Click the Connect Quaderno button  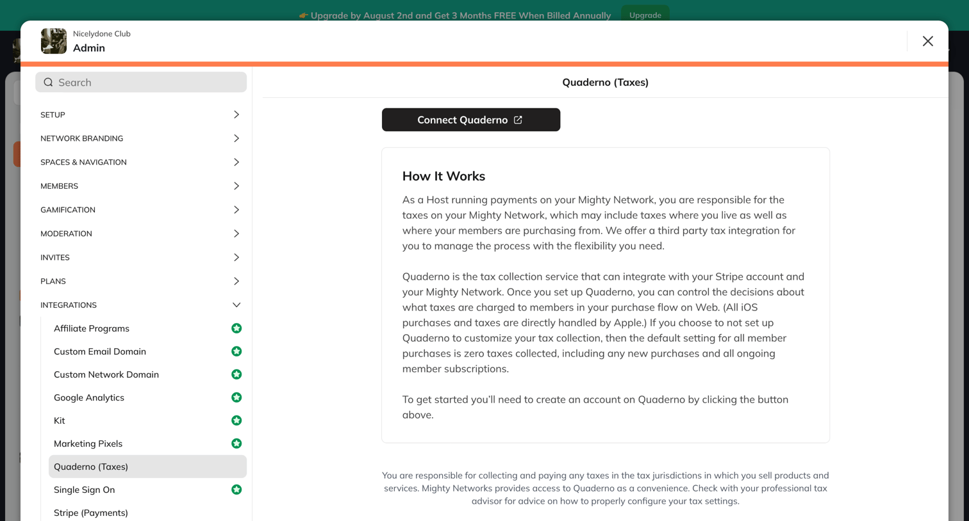[x=471, y=120]
